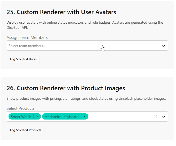
Task: Open the Assign Team Members dropdown arrow
Action: [x=164, y=45]
